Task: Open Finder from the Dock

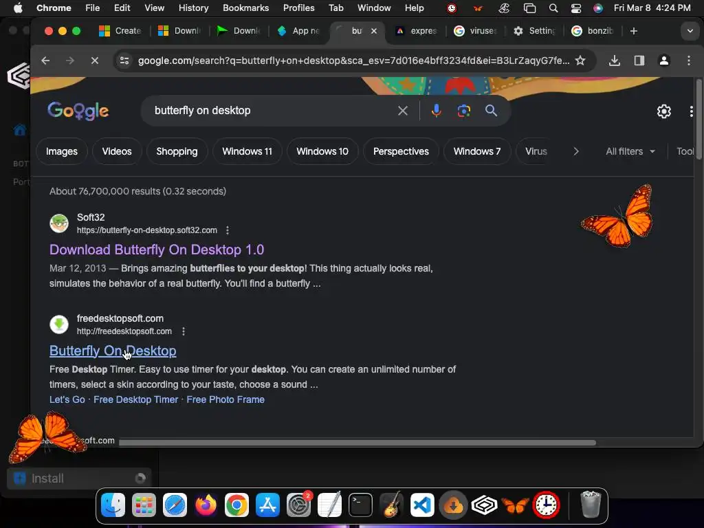Action: [x=113, y=505]
